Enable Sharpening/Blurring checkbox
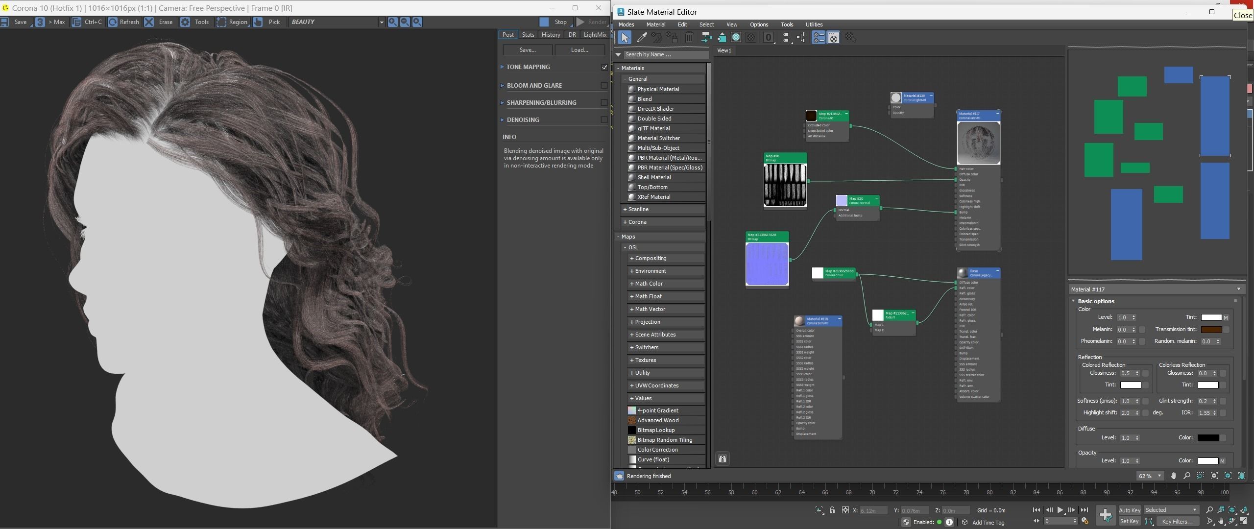 604,102
